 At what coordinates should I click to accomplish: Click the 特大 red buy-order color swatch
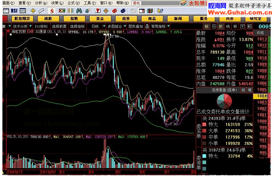coord(204,124)
